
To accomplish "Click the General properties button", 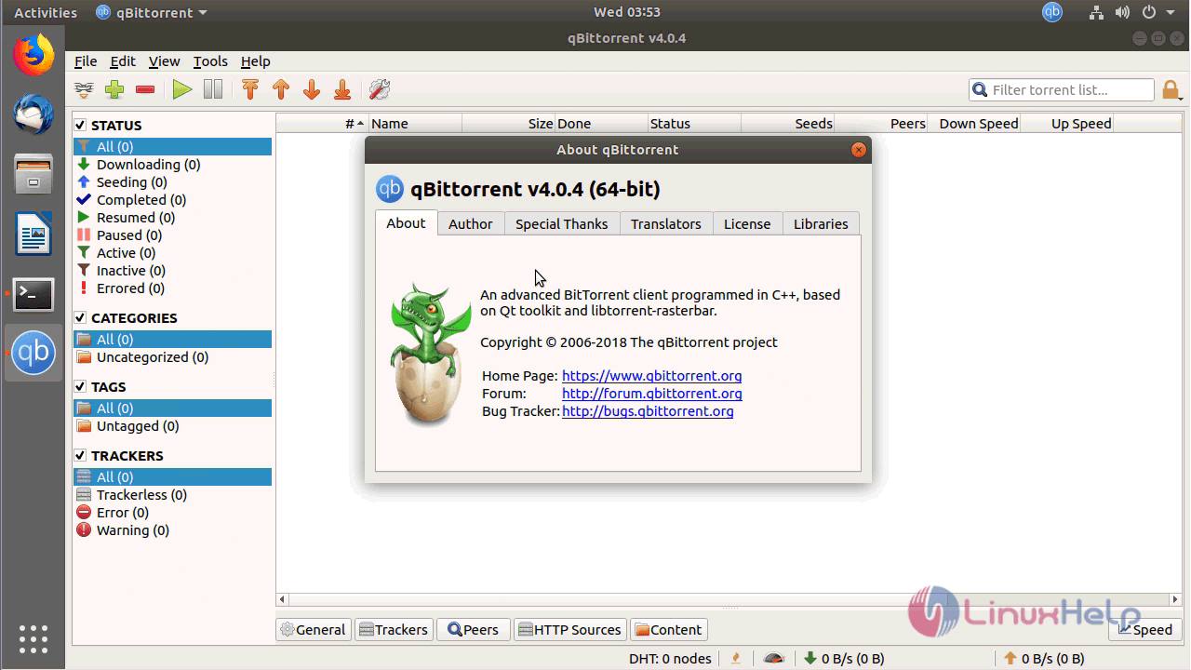I will click(x=314, y=630).
